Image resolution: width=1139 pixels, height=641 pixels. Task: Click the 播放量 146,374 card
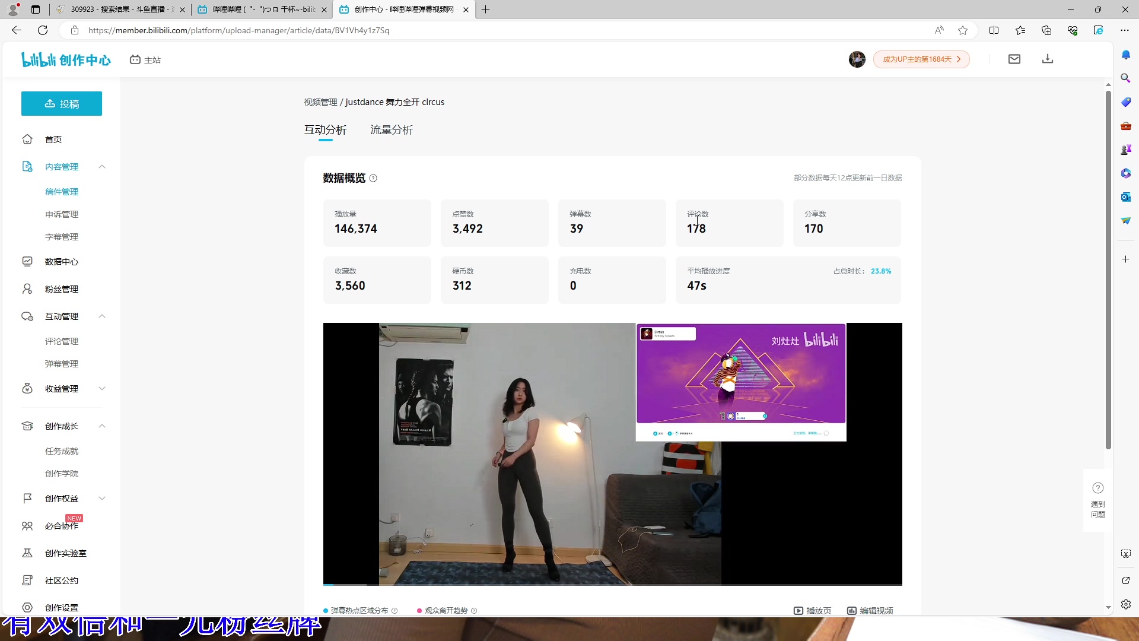pos(377,223)
